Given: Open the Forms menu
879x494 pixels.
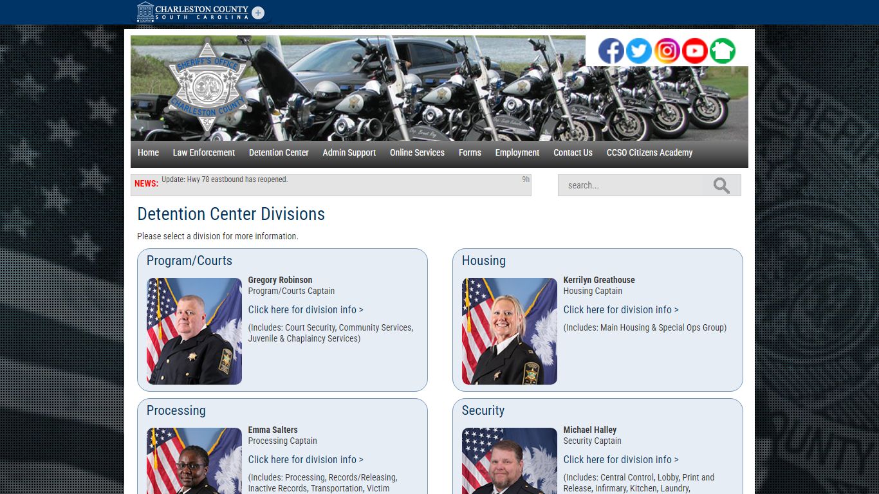Looking at the screenshot, I should tap(470, 152).
